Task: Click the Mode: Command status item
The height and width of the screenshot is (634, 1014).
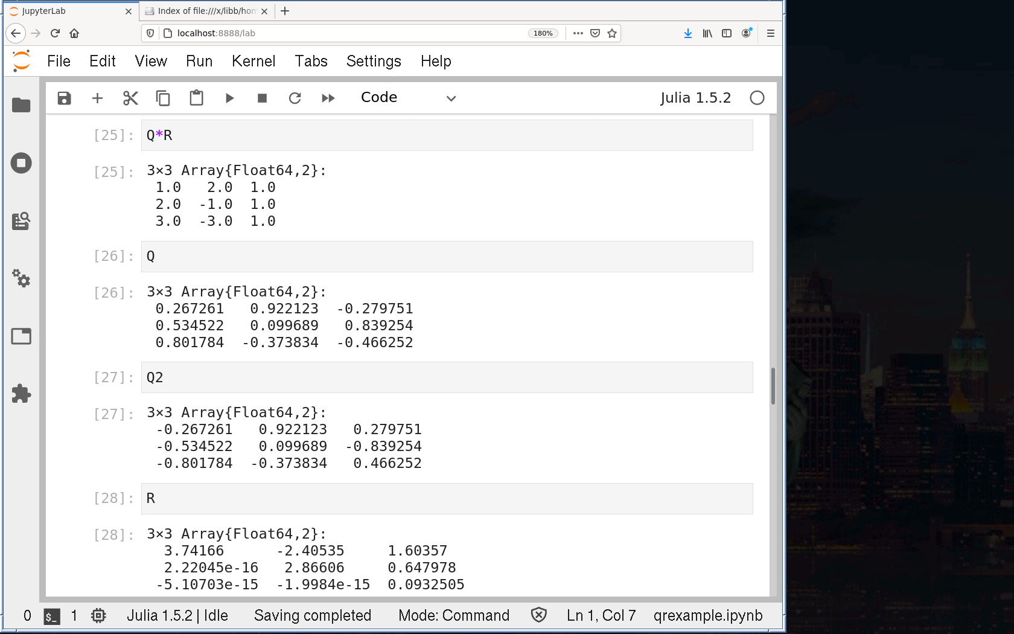Action: point(453,615)
